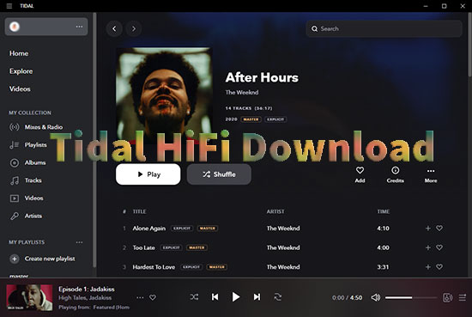
Task: Click the volume slider
Action: [x=411, y=298]
